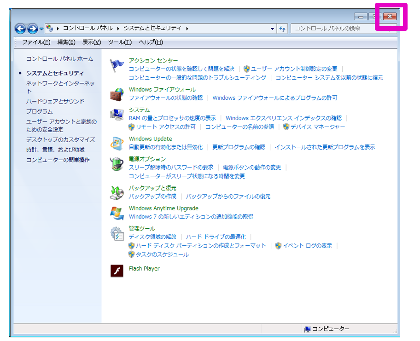The image size is (420, 341).
Task: Click ユーザー アカウント制御設定の変更
Action: tap(294, 69)
